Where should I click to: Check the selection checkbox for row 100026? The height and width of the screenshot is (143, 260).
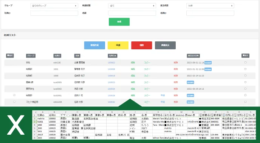tap(14, 95)
